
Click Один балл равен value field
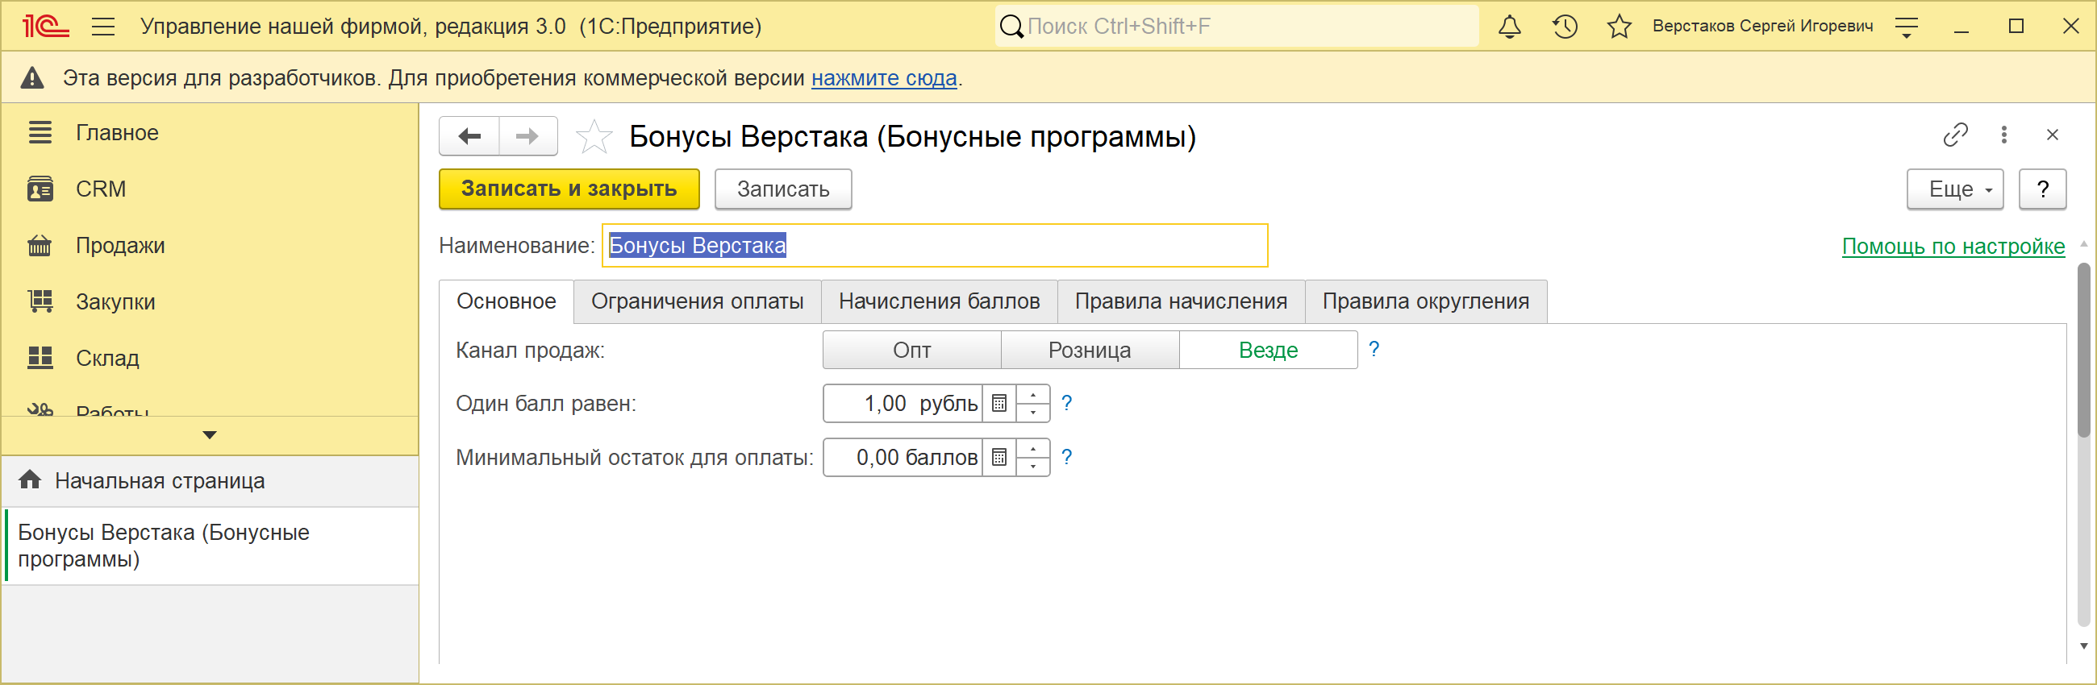(x=903, y=404)
